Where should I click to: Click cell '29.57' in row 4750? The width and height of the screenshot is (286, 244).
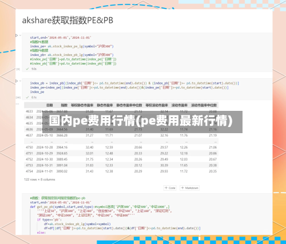coord(164,147)
